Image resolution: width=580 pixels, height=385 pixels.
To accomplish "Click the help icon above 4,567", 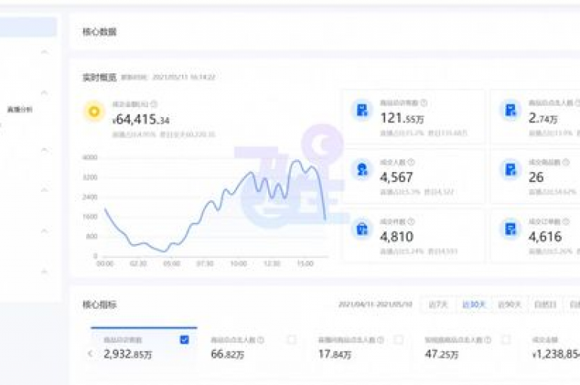I will [x=411, y=162].
